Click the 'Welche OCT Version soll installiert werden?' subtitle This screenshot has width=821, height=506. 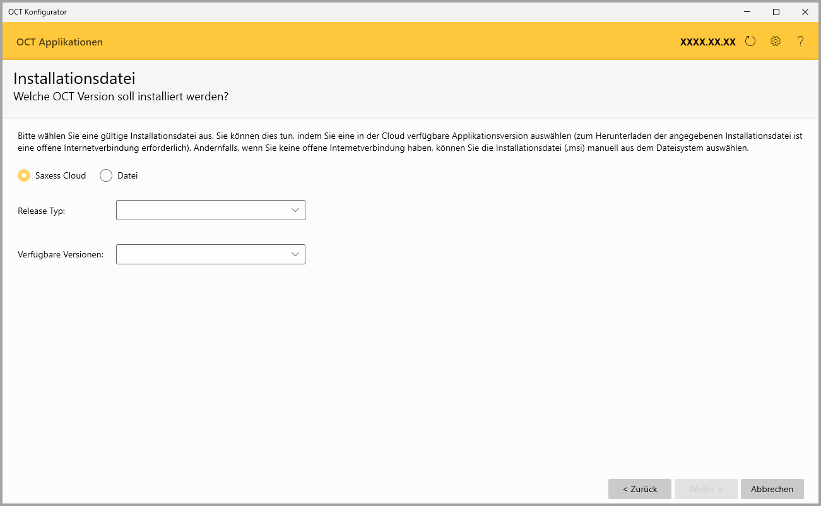click(121, 97)
